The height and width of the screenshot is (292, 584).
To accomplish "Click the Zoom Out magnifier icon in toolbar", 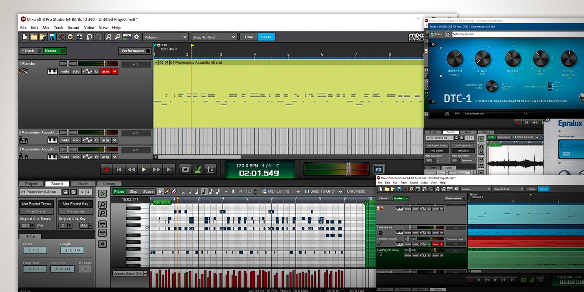I will click(118, 37).
